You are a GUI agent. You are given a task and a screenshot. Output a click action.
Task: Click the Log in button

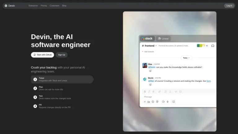pos(229,6)
